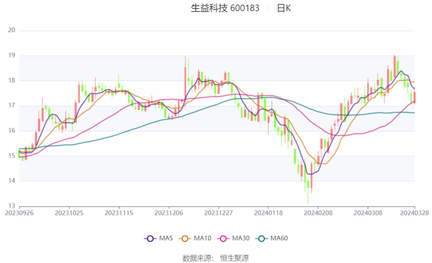This screenshot has width=432, height=263.
Task: Click the MA60 legend circle icon
Action: click(x=261, y=238)
